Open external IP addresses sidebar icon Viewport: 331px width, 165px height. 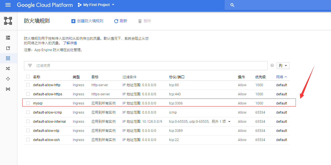pos(8,48)
